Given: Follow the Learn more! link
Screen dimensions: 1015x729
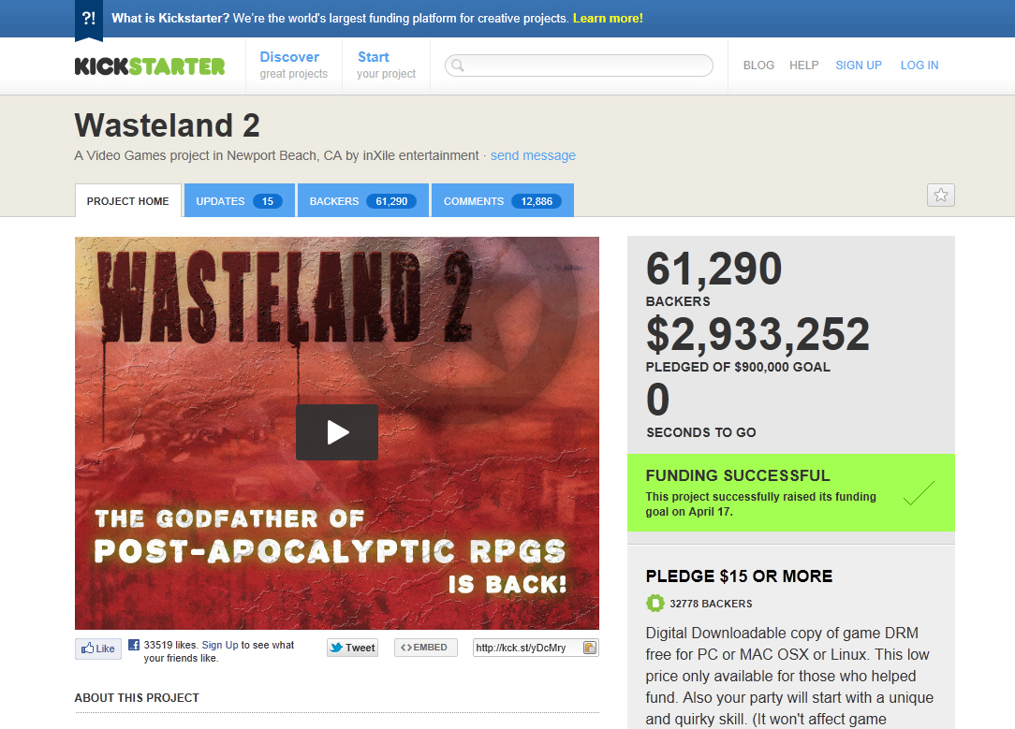Looking at the screenshot, I should [608, 18].
